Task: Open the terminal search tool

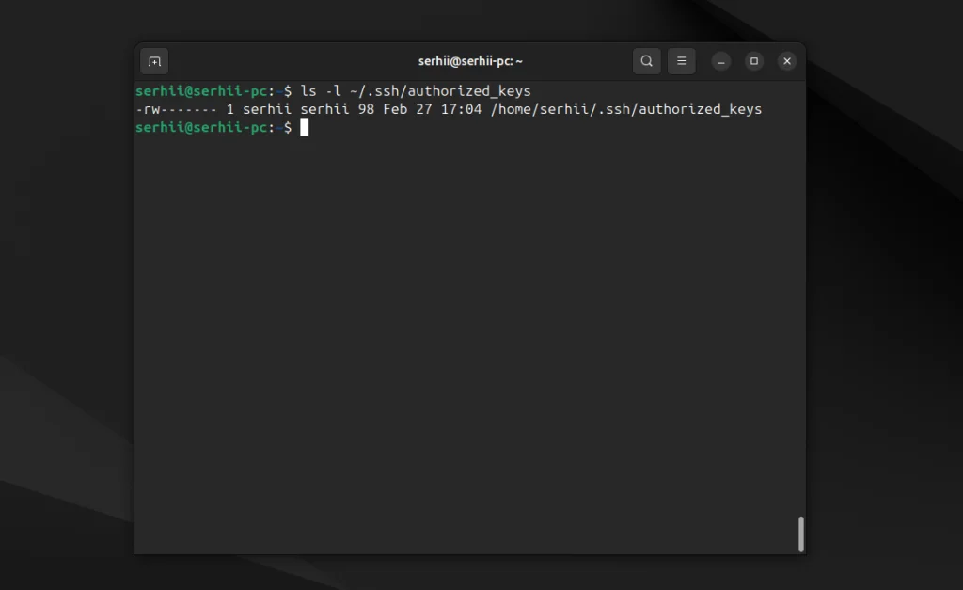Action: 647,61
